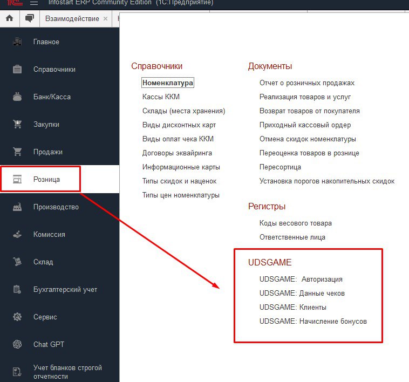Switch to the Взаимодействие tab
Screen dimensions: 409x382
click(x=72, y=18)
